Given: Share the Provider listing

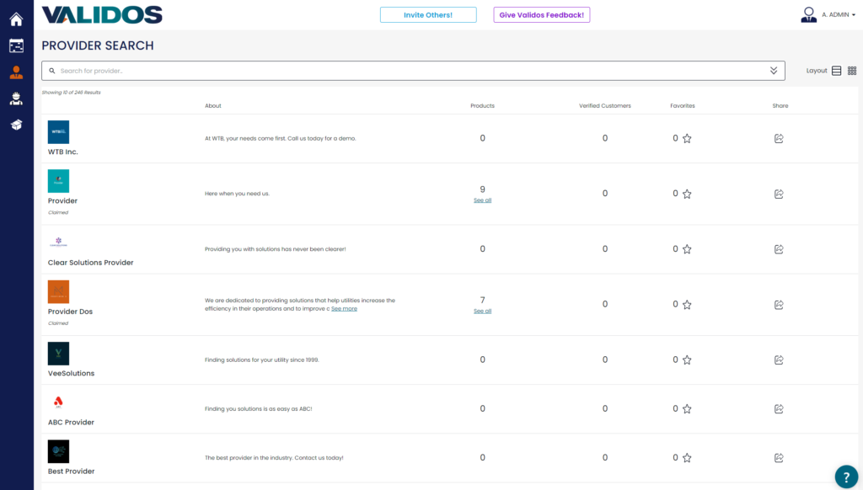Looking at the screenshot, I should [779, 194].
